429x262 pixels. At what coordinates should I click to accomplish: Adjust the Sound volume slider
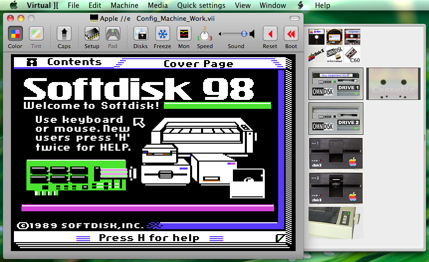click(x=235, y=34)
